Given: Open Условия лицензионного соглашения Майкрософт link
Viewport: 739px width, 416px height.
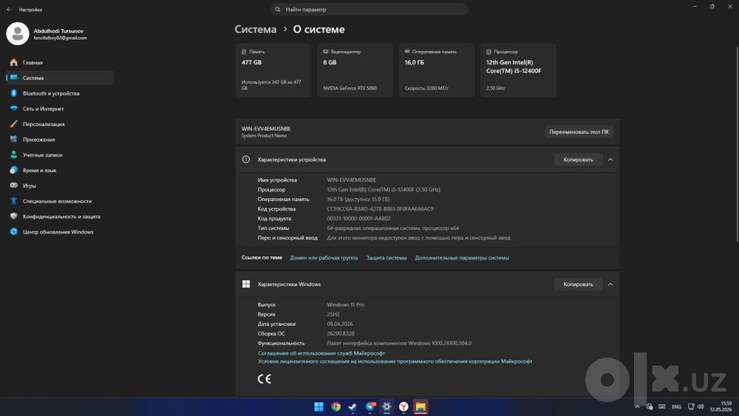Looking at the screenshot, I should click(x=395, y=361).
